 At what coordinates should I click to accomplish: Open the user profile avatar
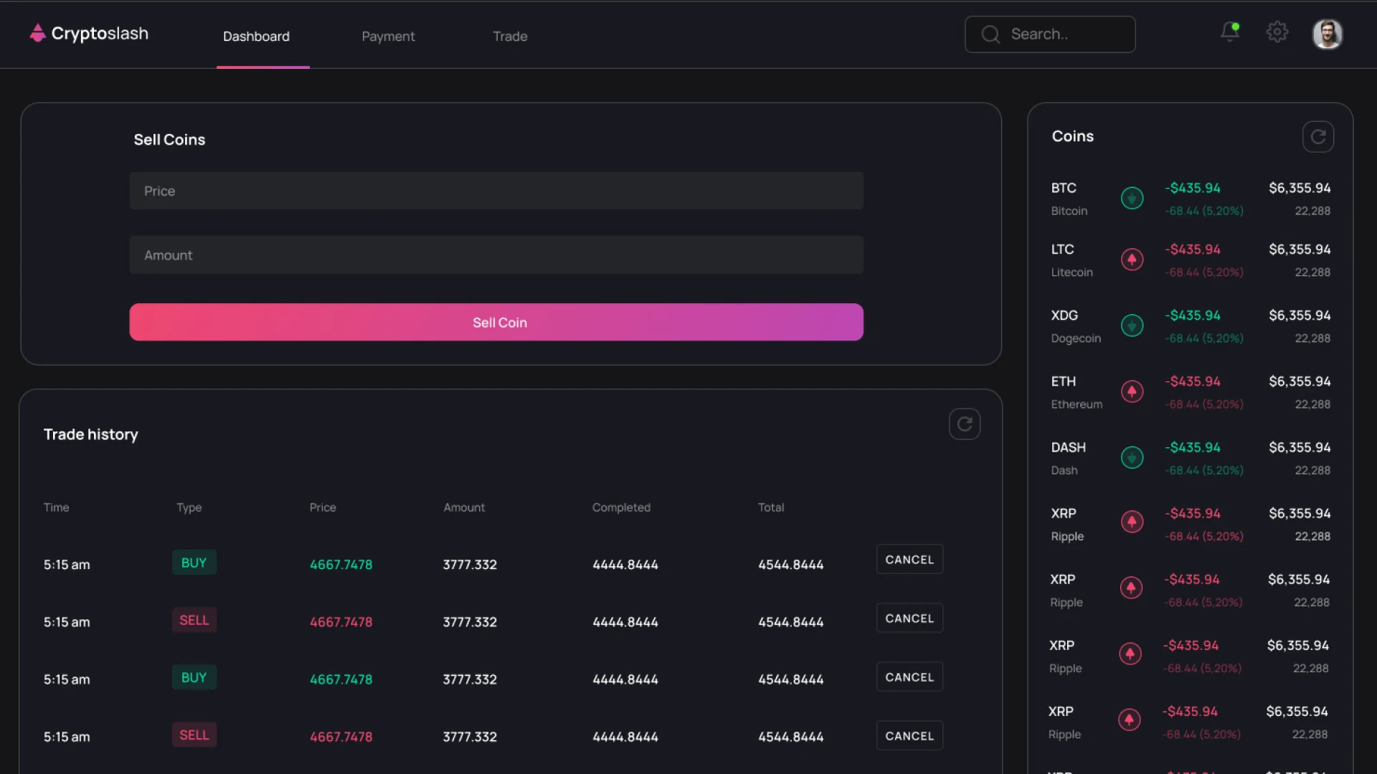[x=1327, y=34]
